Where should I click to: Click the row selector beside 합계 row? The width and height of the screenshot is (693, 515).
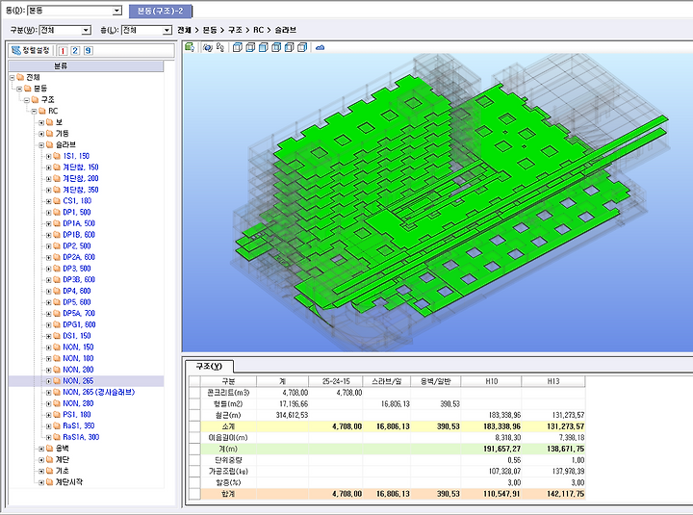click(x=194, y=494)
